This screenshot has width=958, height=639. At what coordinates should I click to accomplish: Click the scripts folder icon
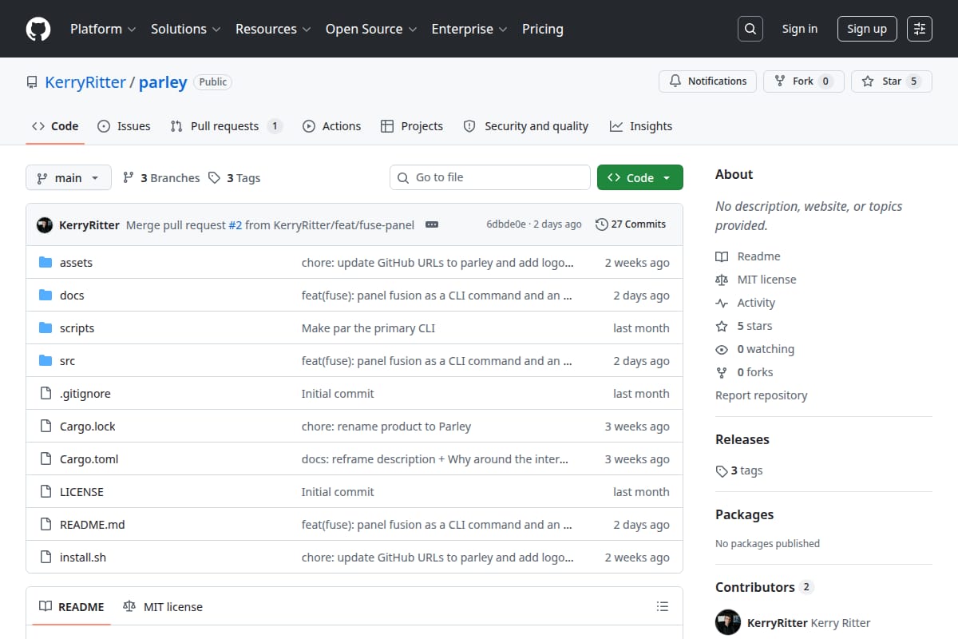coord(46,328)
